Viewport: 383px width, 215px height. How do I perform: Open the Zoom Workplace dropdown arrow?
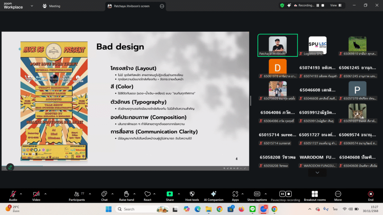coord(31,6)
